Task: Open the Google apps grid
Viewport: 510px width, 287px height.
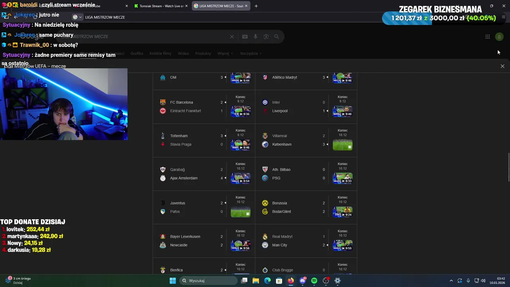Action: [x=488, y=37]
